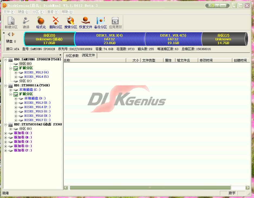Click HD0 SAMSUNG disk icon in tree

click(x=11, y=60)
